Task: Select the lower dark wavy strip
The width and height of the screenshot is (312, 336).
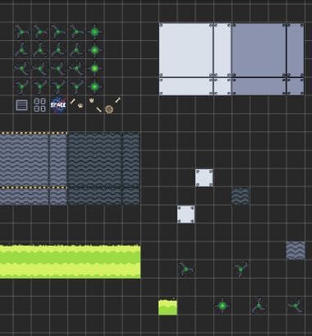Action: pos(94,196)
